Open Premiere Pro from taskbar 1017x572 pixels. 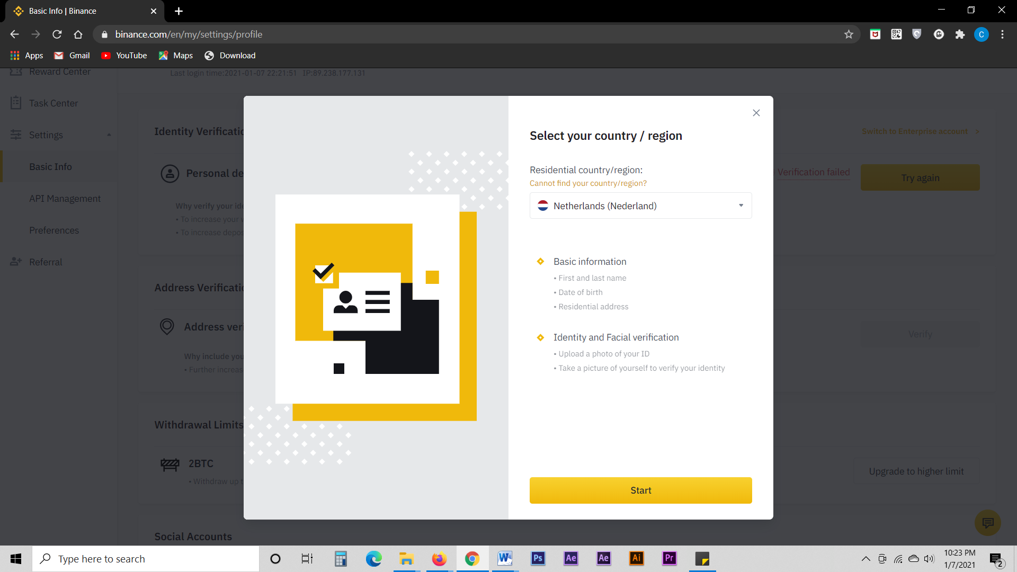669,559
